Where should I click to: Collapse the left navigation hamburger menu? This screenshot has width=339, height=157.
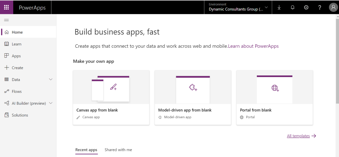(7, 20)
